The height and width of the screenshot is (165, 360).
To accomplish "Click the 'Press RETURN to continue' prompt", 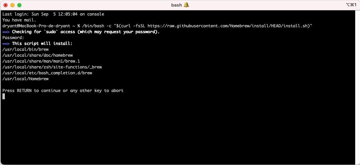I will 63,91.
